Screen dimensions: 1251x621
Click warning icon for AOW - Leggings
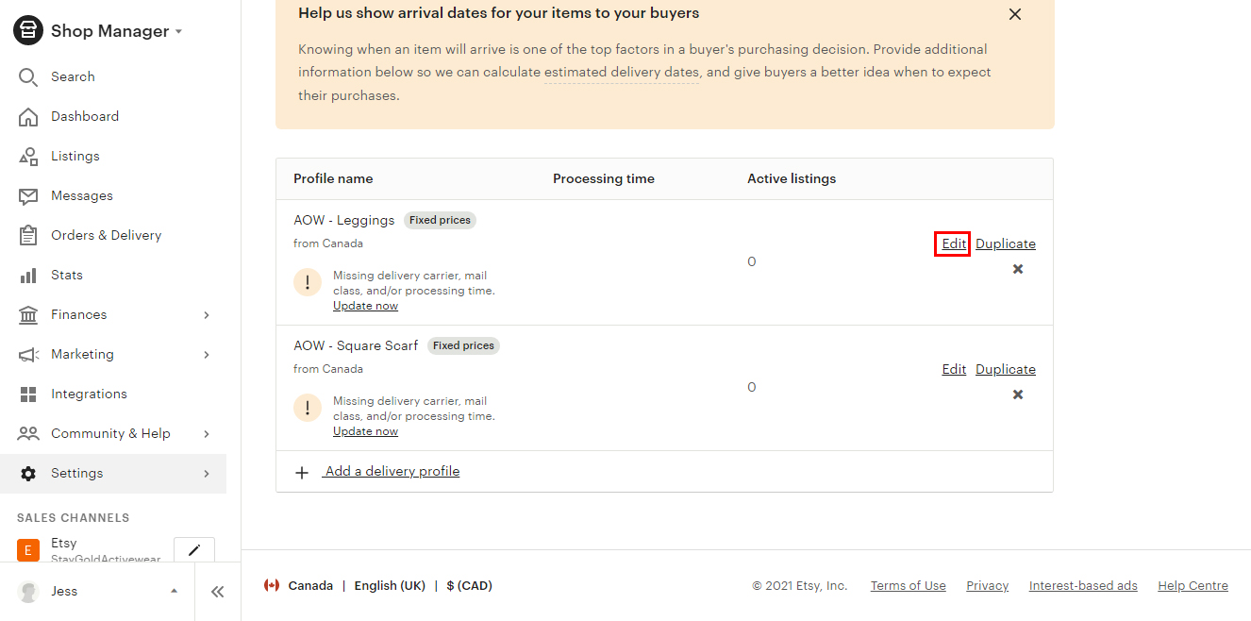[308, 282]
